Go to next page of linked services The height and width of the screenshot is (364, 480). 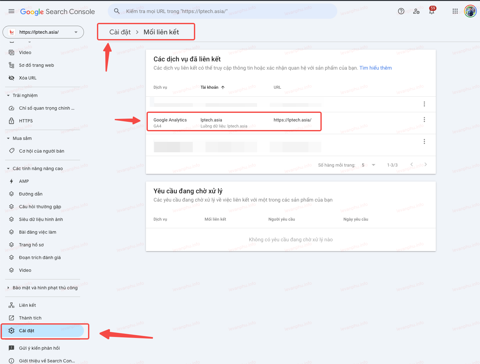point(426,164)
